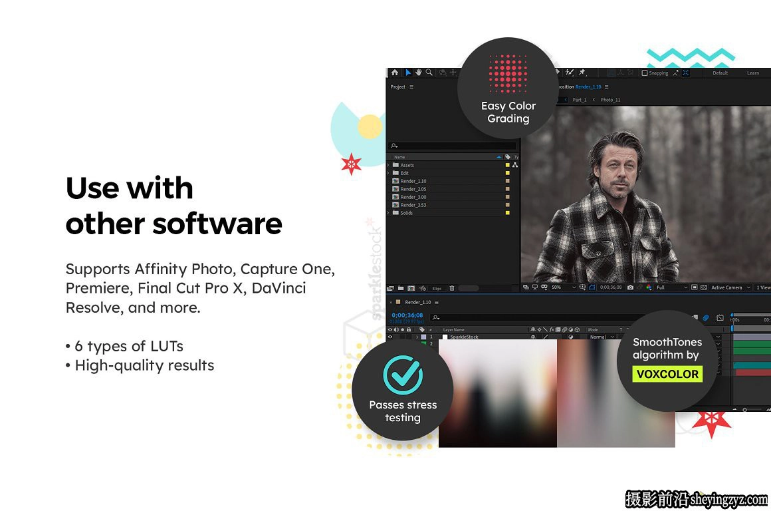
Task: Go to Part_1 in composition breadcrumb
Action: click(x=579, y=100)
